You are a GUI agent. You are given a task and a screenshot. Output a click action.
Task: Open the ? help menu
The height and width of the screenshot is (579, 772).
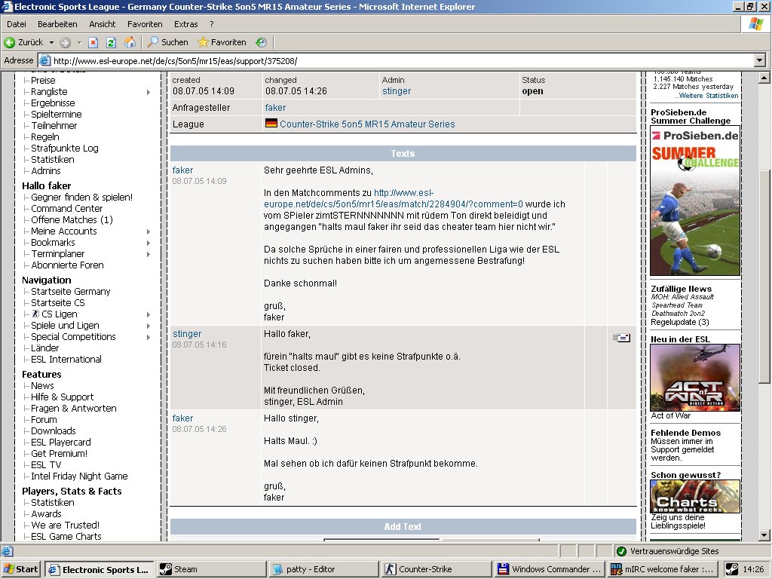[x=212, y=24]
